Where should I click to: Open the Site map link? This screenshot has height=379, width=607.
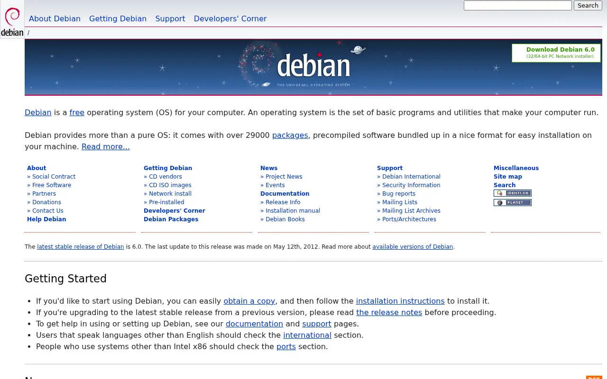[508, 177]
